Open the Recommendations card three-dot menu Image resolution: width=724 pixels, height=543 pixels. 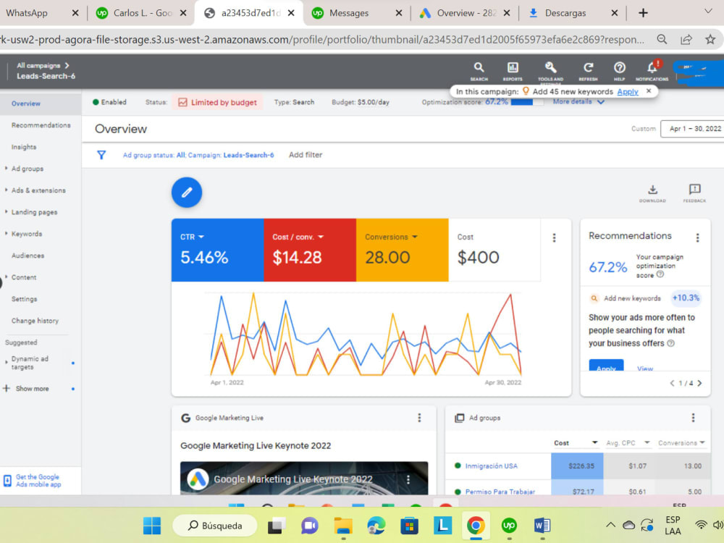point(697,237)
